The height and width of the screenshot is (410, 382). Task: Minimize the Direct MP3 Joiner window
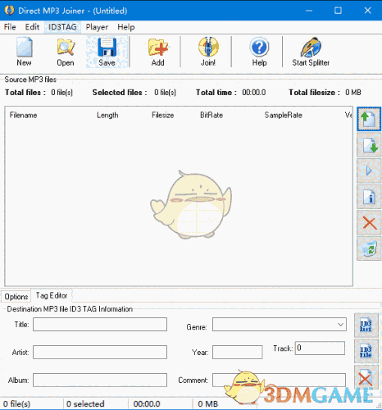pyautogui.click(x=309, y=11)
